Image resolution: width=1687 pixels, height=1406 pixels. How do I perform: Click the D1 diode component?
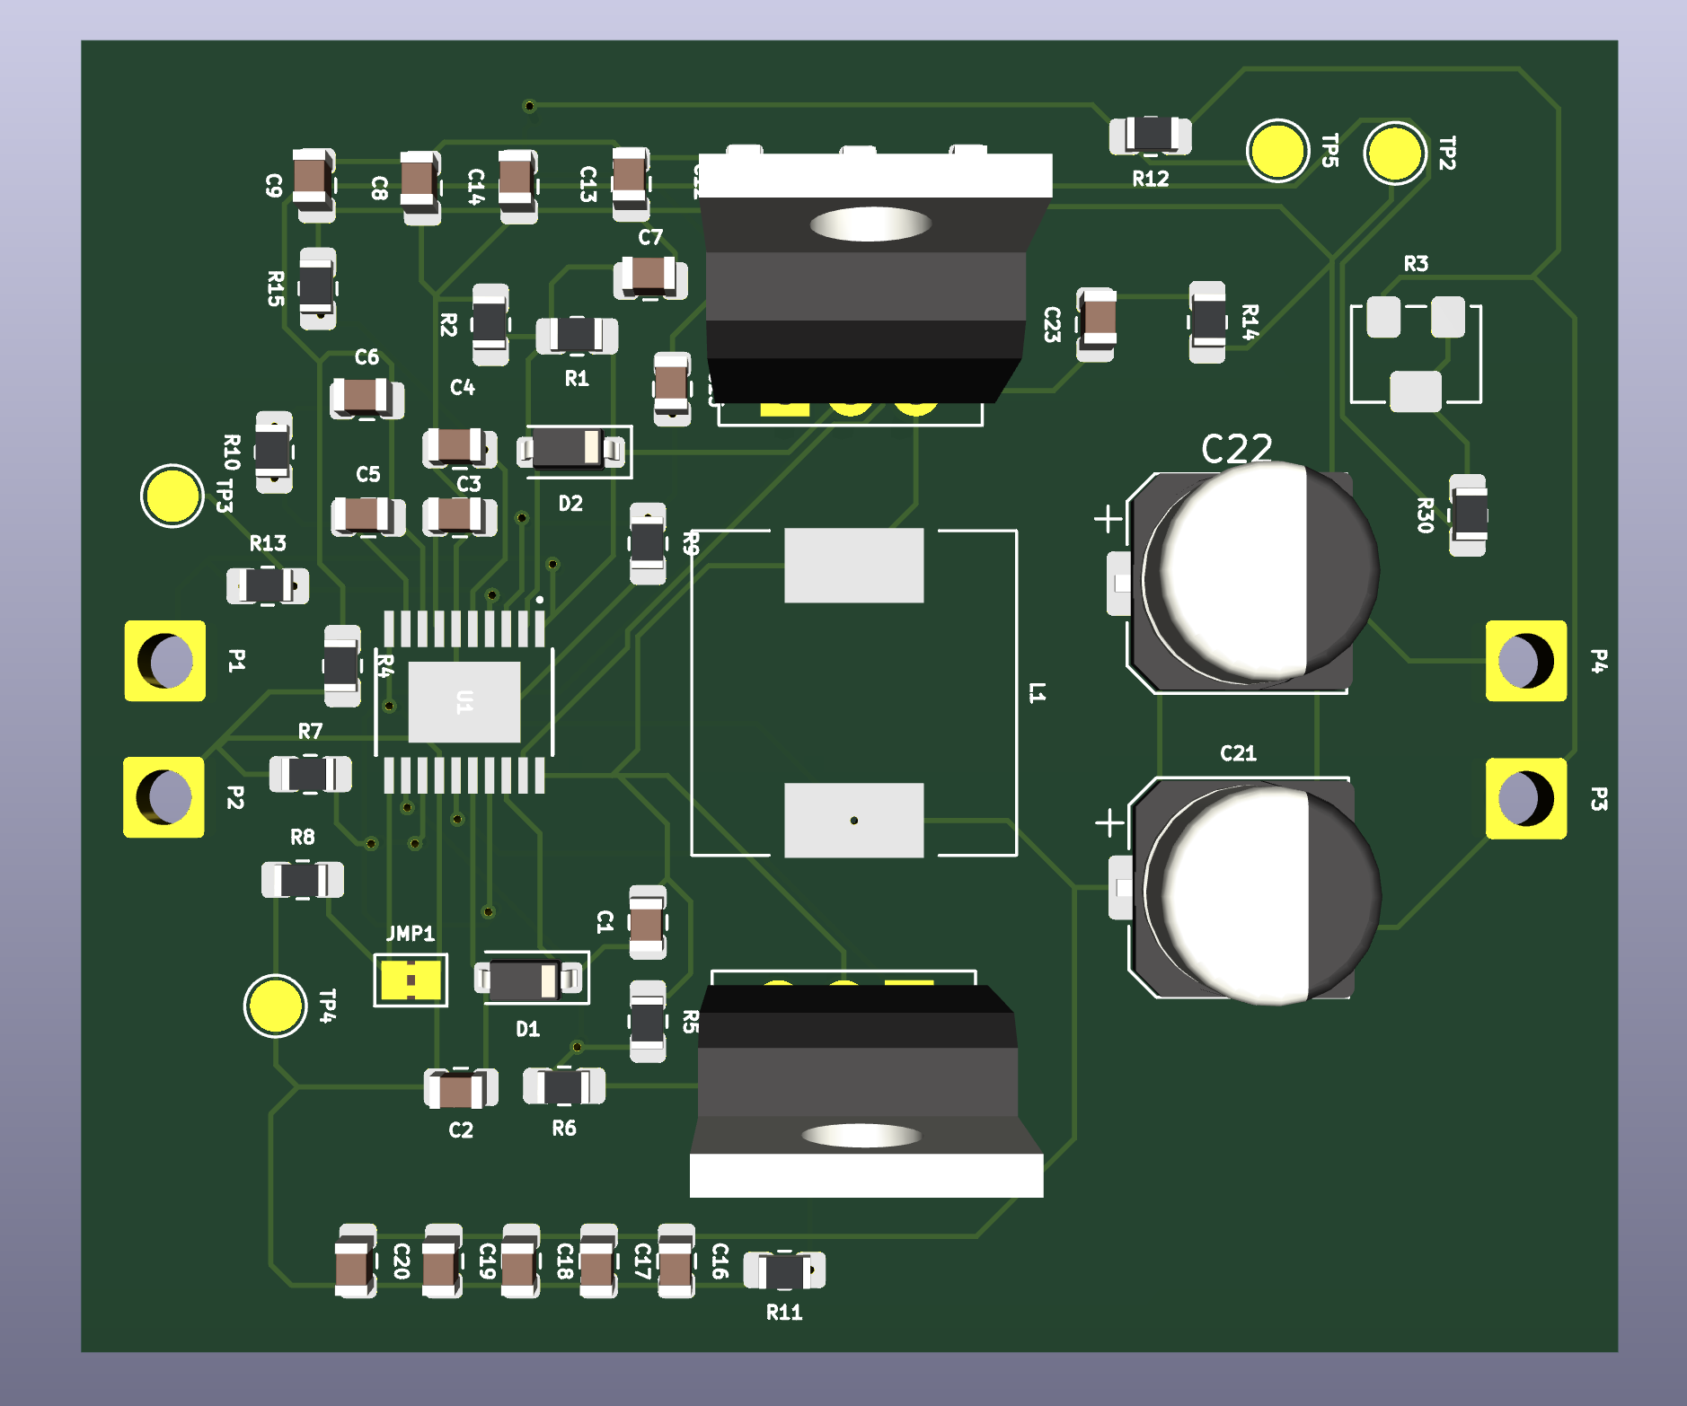(x=528, y=979)
